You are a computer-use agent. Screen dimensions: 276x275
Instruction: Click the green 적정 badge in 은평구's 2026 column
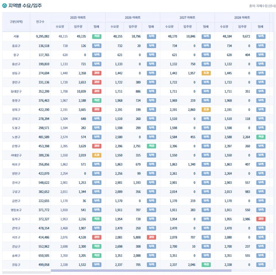click(x=151, y=146)
